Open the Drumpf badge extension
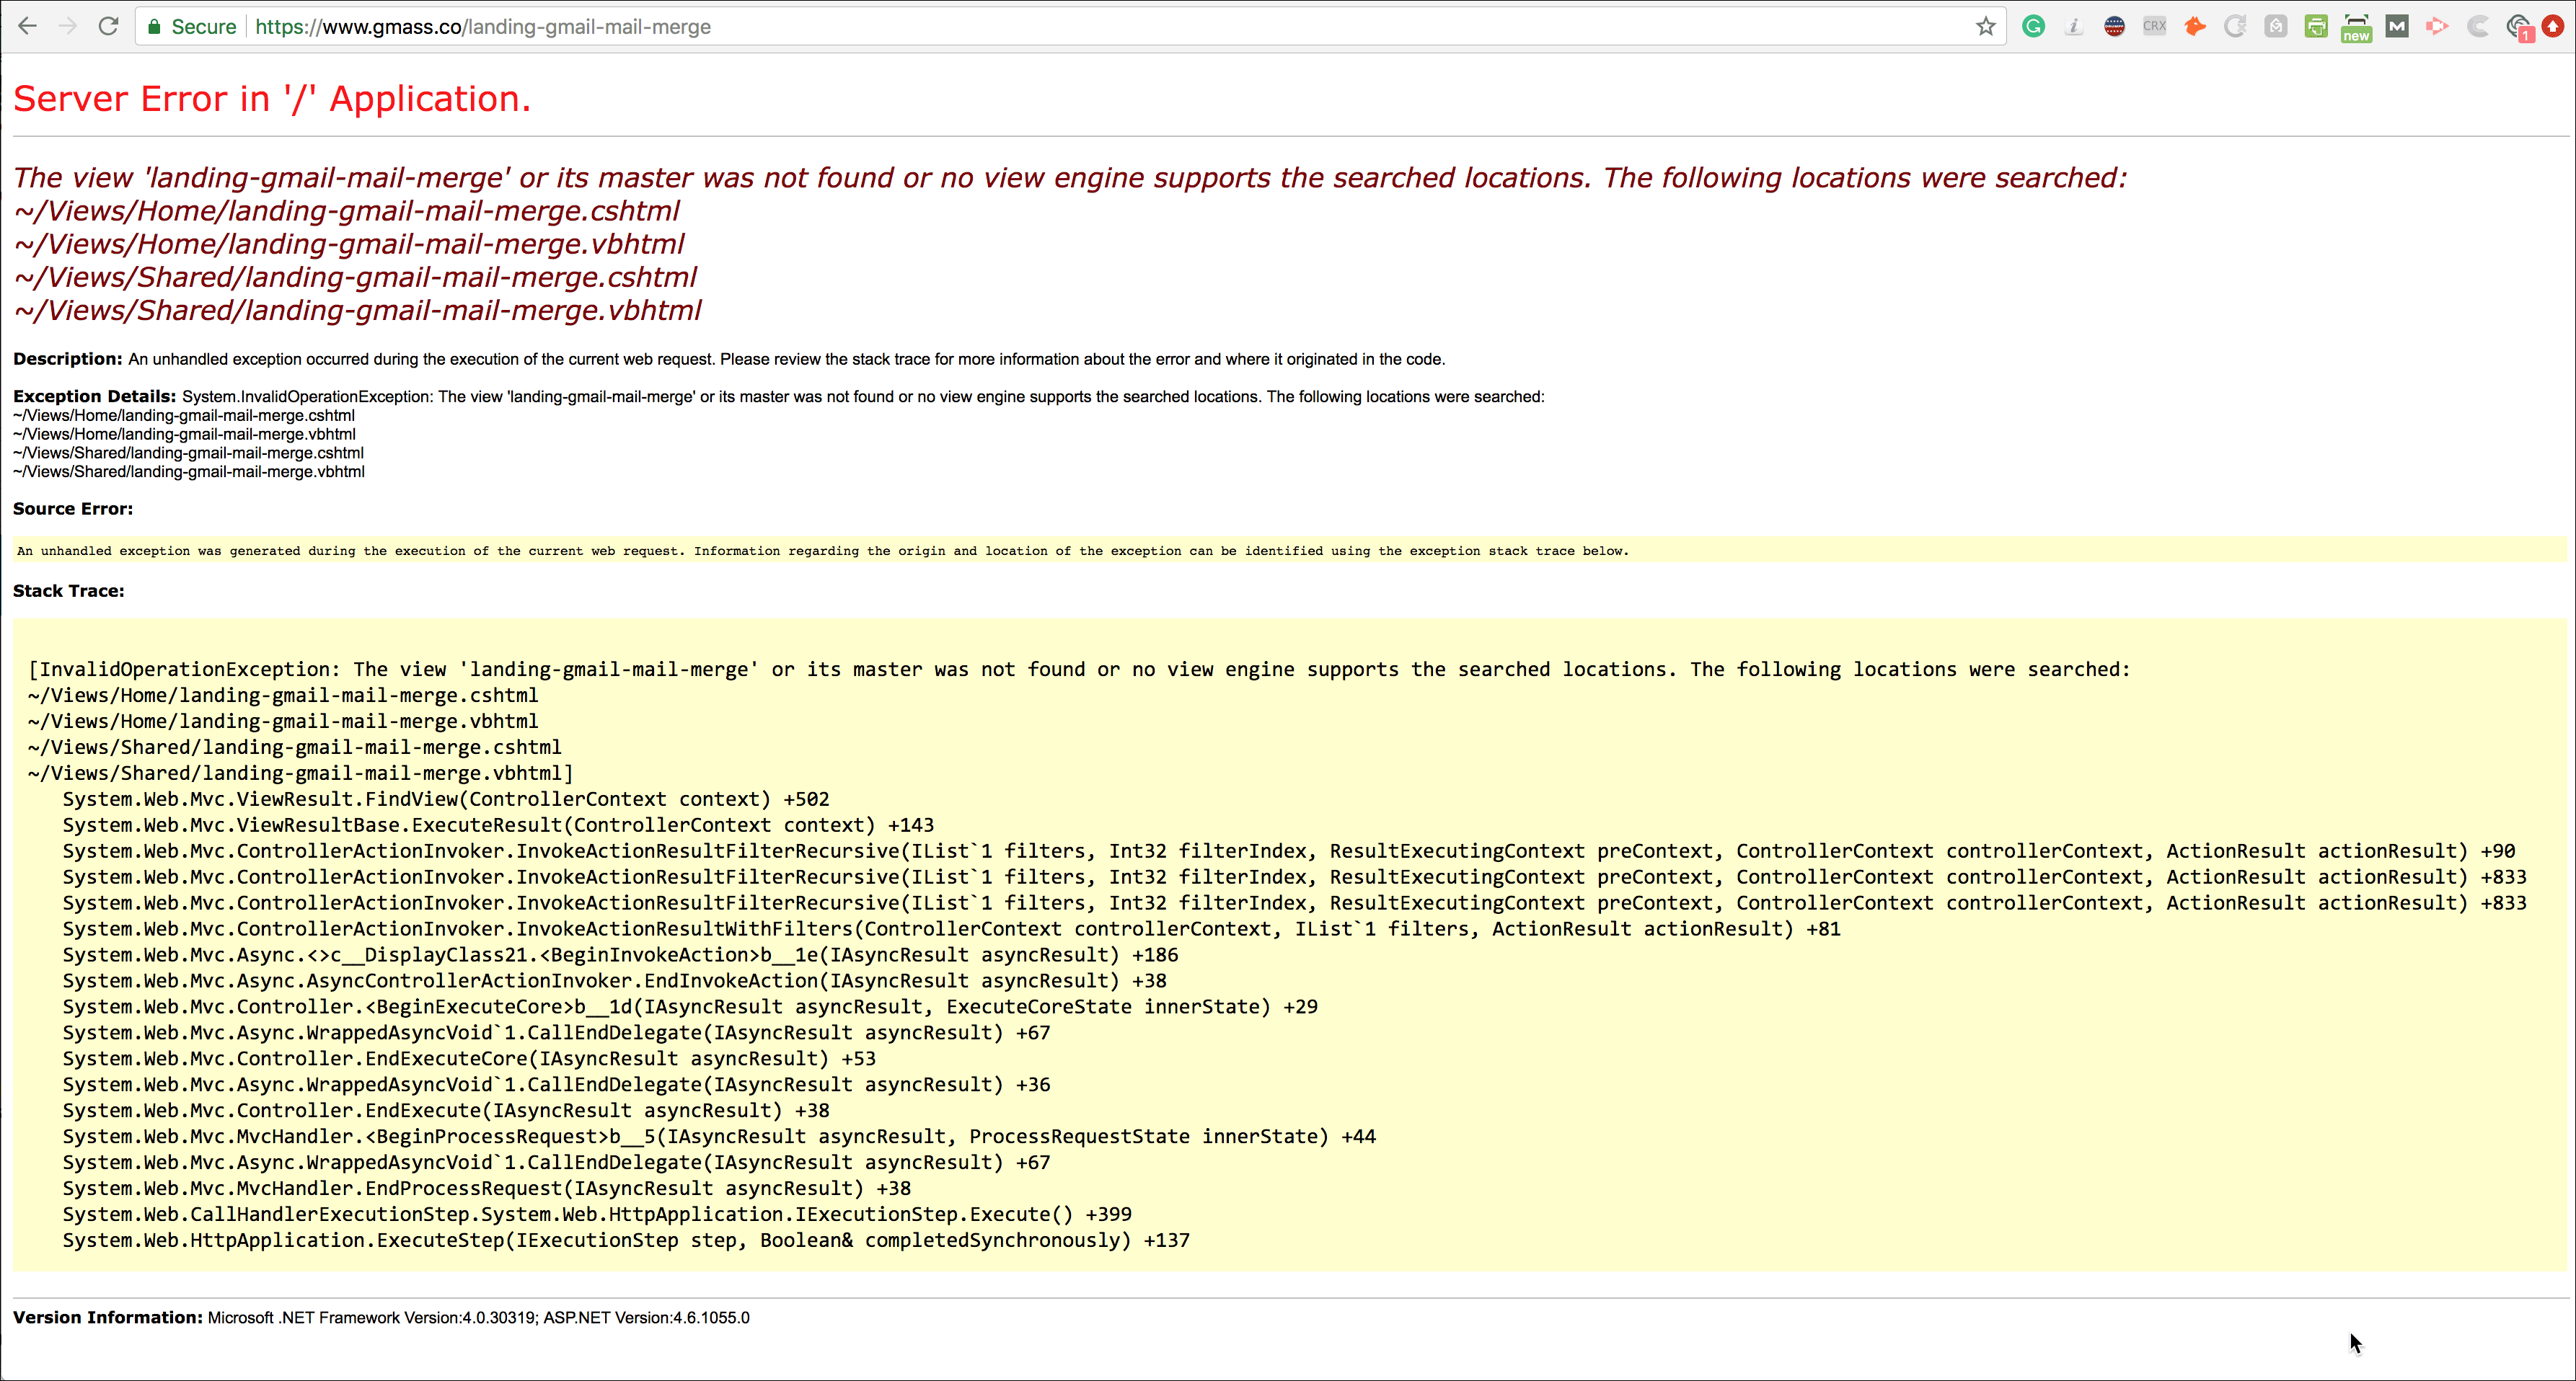The width and height of the screenshot is (2576, 1381). [x=2114, y=26]
